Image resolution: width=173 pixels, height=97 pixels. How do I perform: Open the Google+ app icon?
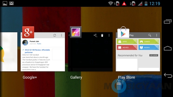pyautogui.click(x=28, y=32)
